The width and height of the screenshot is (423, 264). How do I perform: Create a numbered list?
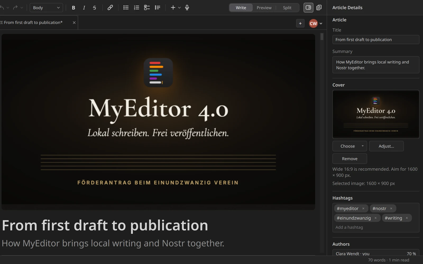tap(136, 8)
